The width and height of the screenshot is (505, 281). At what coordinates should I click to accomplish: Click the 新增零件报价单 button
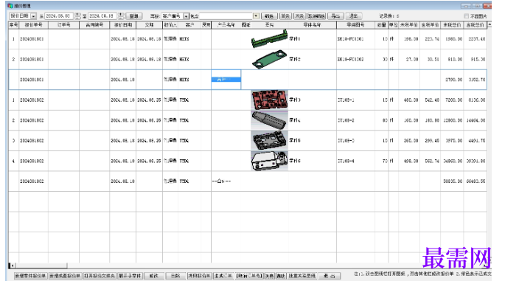click(31, 276)
